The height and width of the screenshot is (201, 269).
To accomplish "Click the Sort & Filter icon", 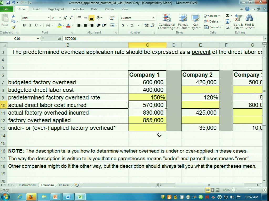I will pyautogui.click(x=238, y=22).
